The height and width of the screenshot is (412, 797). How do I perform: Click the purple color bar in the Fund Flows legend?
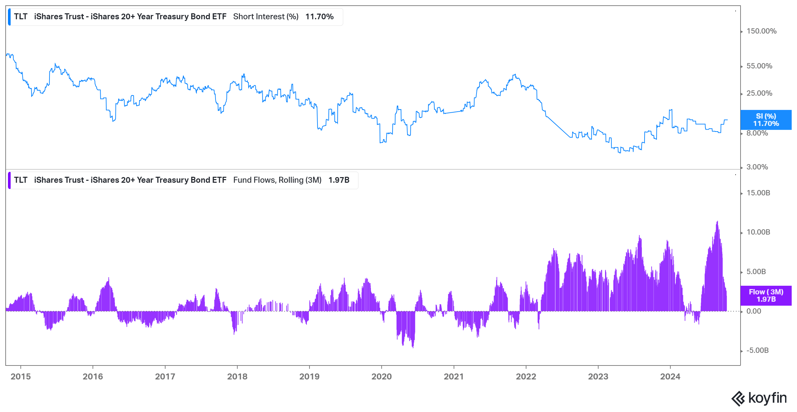pyautogui.click(x=10, y=180)
